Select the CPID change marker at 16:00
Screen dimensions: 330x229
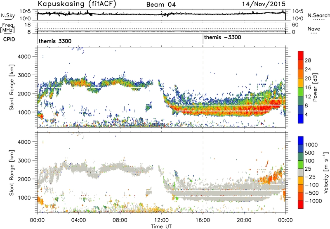[203, 39]
